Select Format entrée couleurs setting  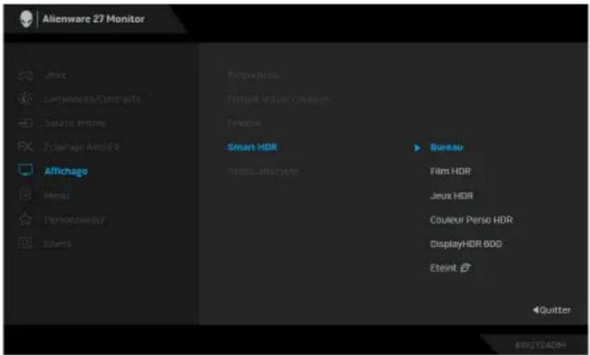pos(278,99)
